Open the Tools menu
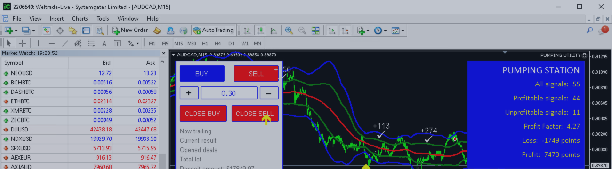Screen dimensions: 612x169 coord(103,19)
